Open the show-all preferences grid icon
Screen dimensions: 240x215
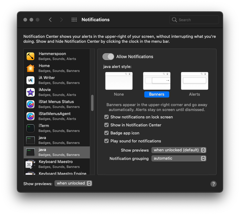coord(74,20)
